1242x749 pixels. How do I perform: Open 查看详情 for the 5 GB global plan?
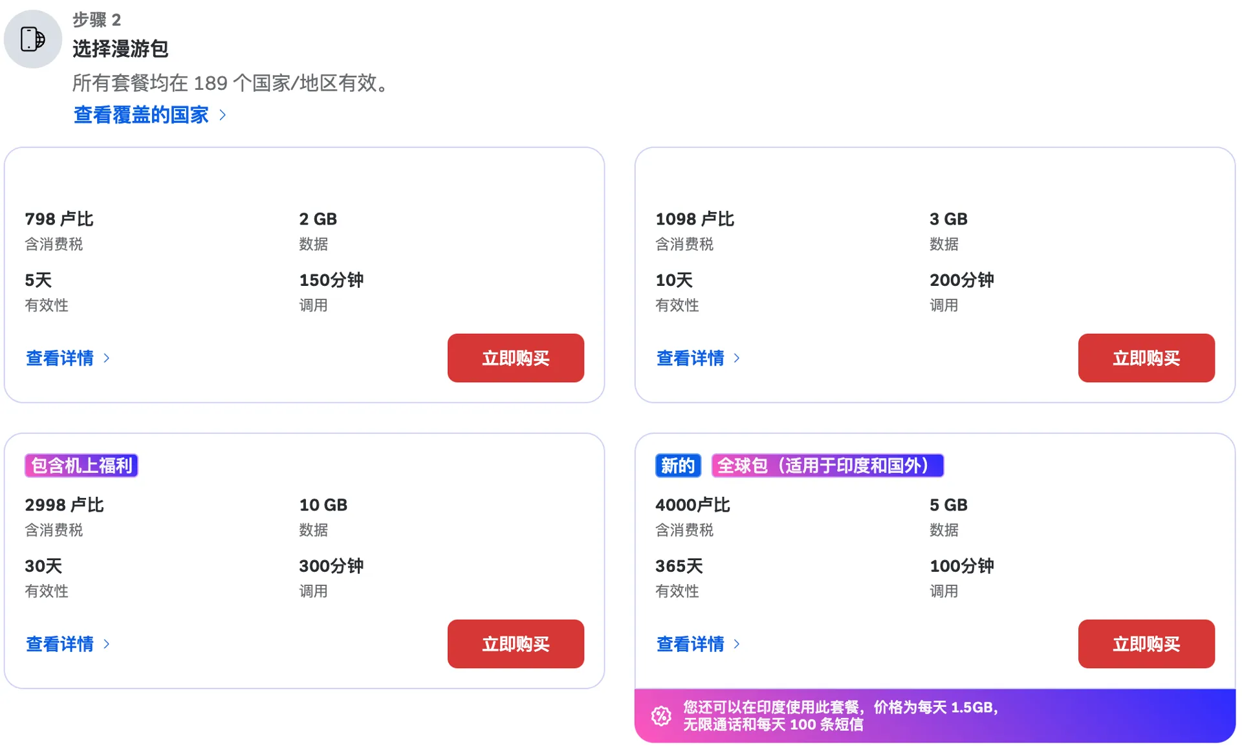692,644
